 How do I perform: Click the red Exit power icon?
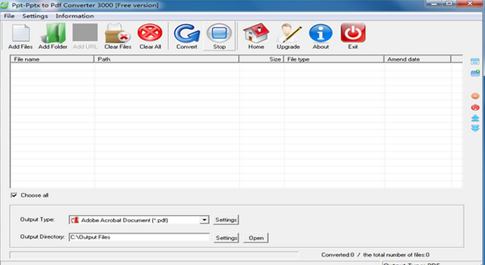353,36
